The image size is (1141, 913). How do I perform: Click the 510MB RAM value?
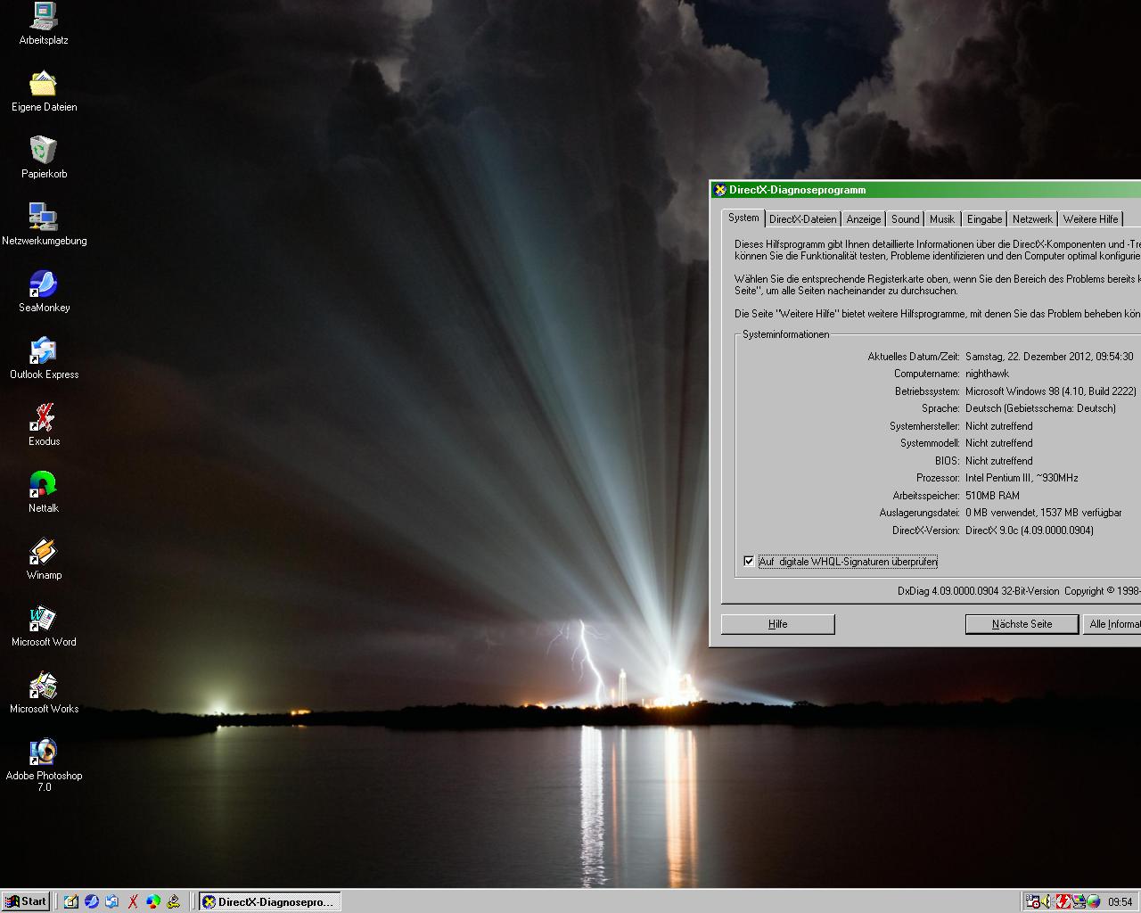pyautogui.click(x=992, y=496)
